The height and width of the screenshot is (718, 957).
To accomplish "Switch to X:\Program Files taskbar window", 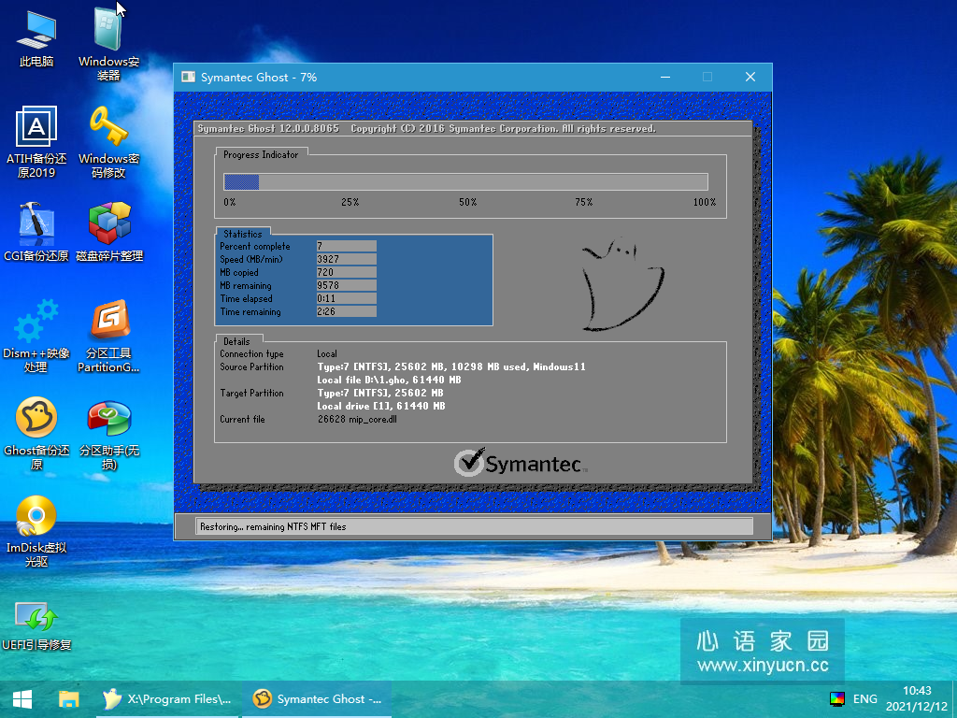I will 168,699.
